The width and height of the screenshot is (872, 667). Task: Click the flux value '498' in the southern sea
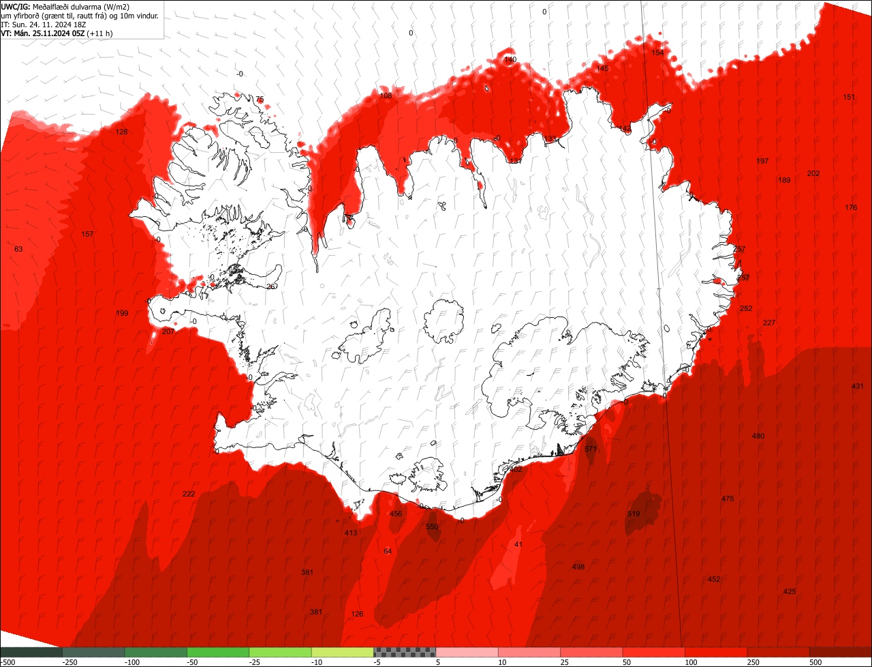pos(578,567)
